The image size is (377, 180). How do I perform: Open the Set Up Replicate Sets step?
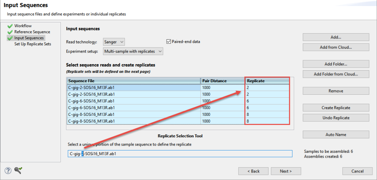(33, 44)
